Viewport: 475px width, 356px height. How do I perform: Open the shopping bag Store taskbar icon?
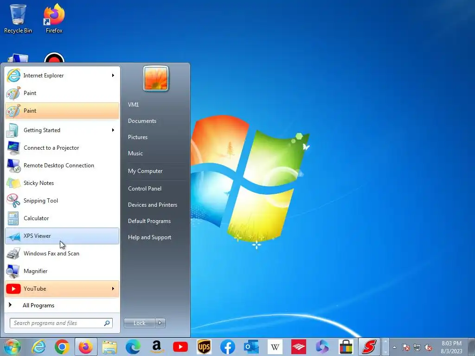click(x=346, y=347)
